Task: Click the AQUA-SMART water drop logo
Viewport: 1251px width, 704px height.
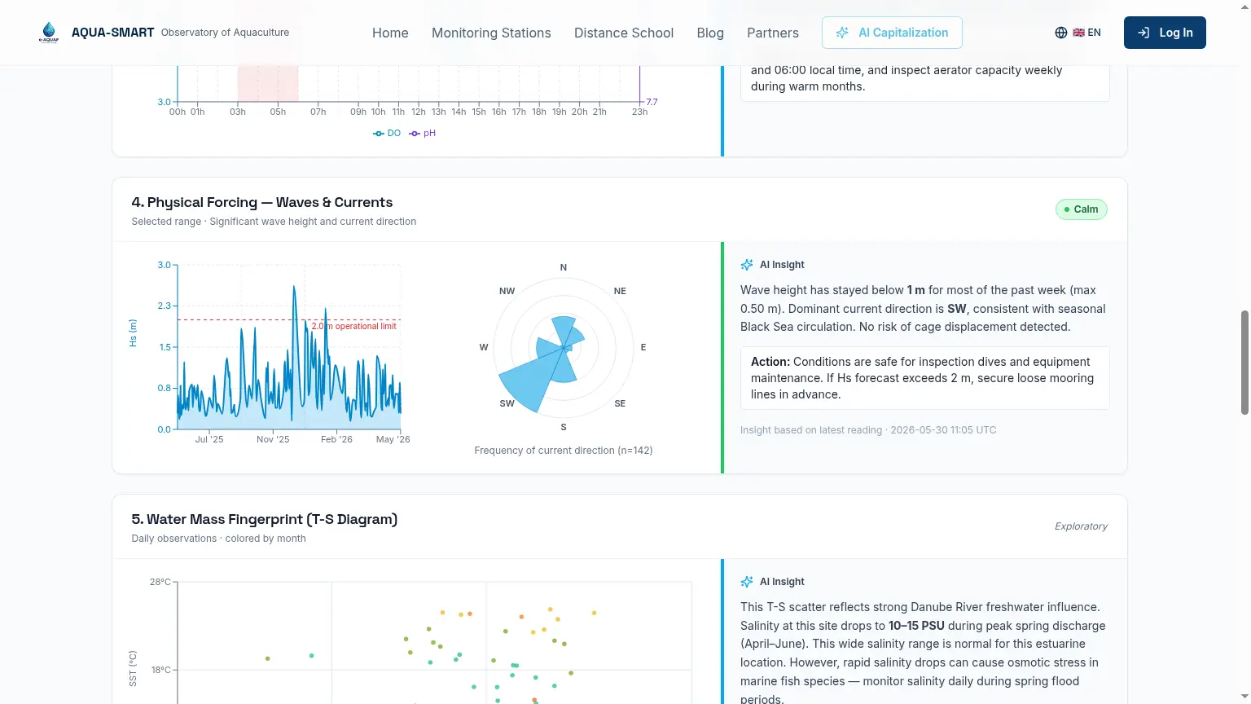Action: [x=49, y=33]
